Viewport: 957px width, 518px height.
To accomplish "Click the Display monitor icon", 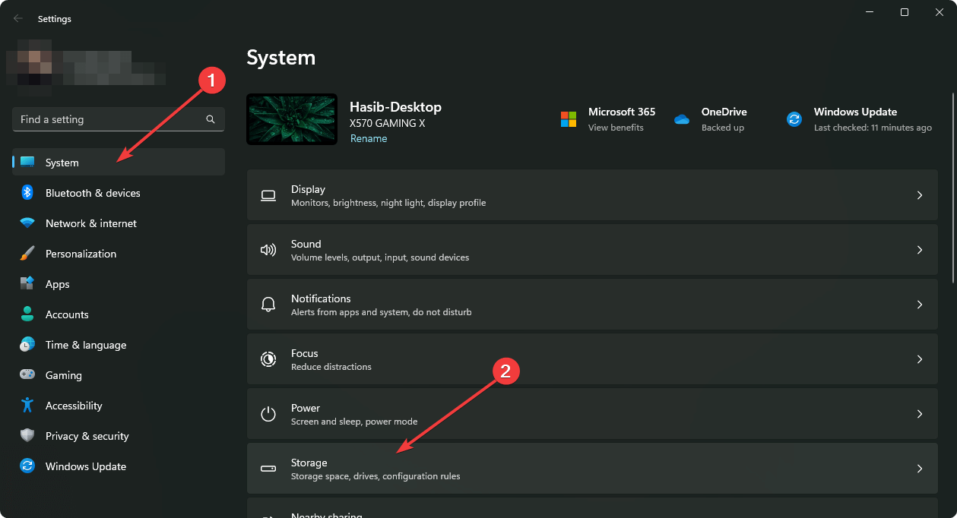I will click(x=268, y=195).
